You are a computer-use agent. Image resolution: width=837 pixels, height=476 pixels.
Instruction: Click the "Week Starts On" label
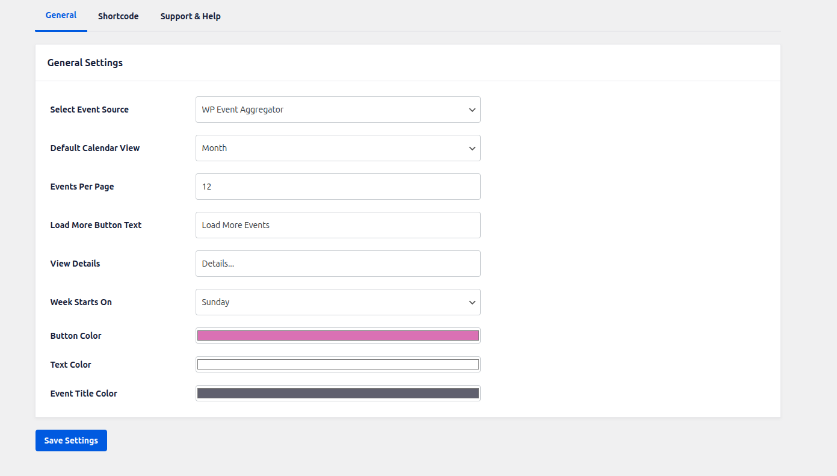click(81, 302)
